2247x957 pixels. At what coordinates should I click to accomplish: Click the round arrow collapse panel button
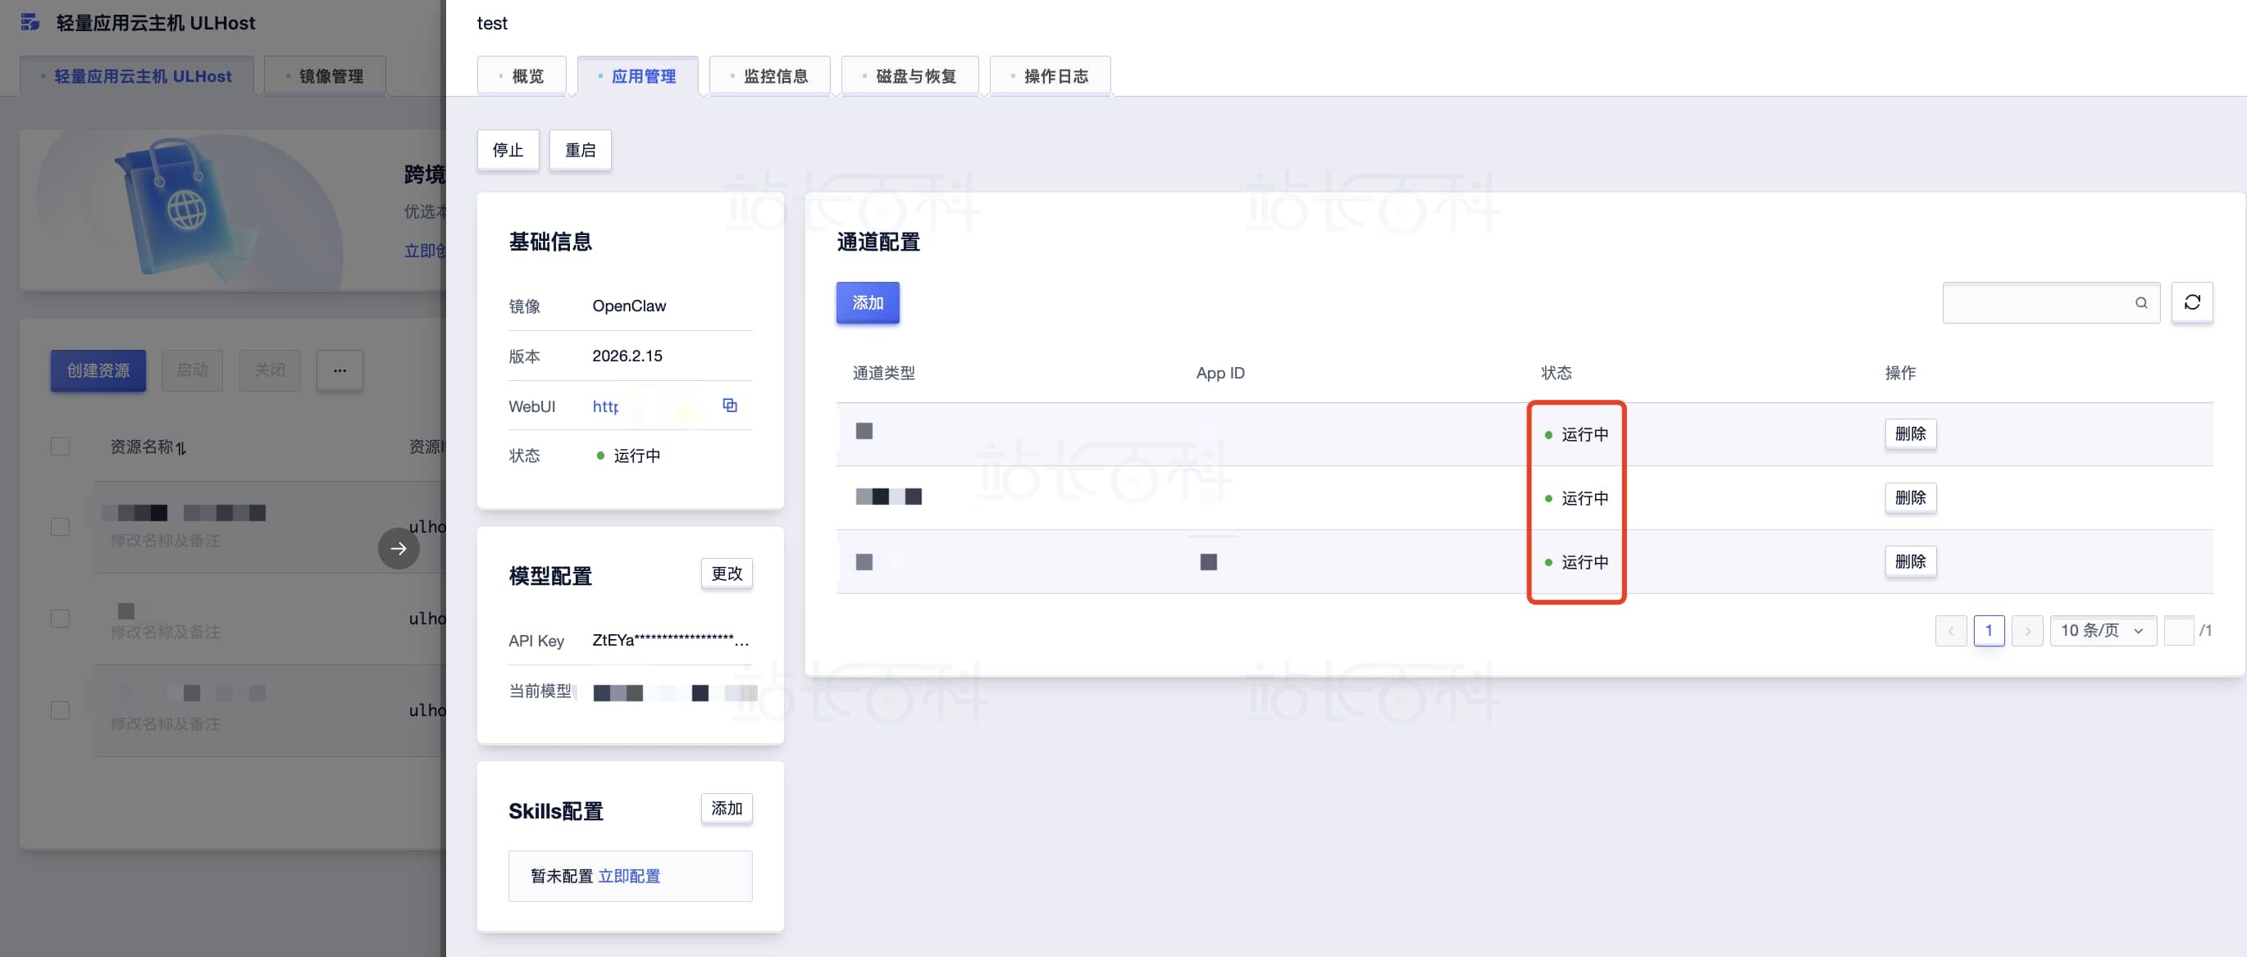pos(399,548)
